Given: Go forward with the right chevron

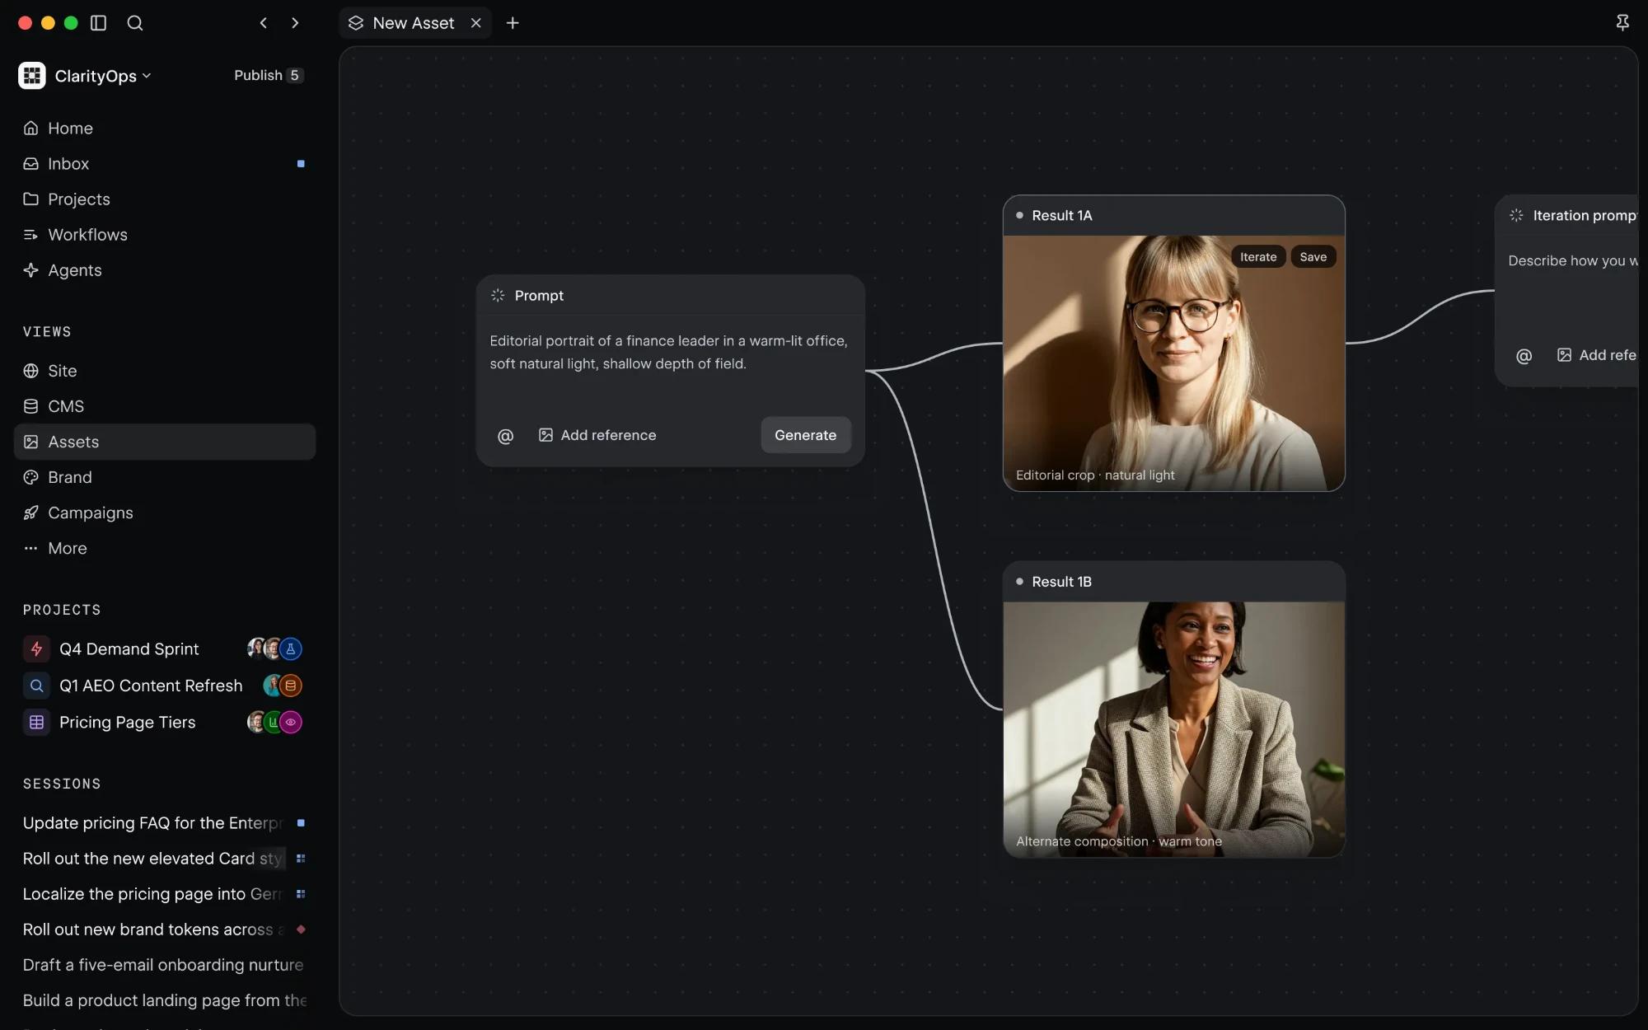Looking at the screenshot, I should coord(295,23).
